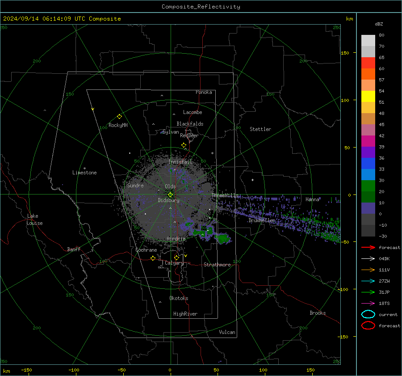Image resolution: width=402 pixels, height=376 pixels.
Task: Click the Didsbury city label
Action: click(x=168, y=200)
